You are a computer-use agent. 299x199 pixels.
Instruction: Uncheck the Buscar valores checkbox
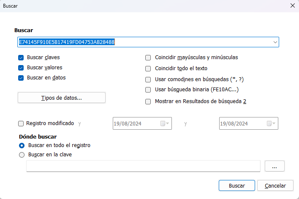[21, 68]
